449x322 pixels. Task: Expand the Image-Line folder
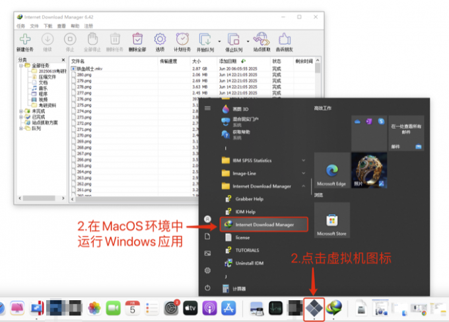pos(263,173)
